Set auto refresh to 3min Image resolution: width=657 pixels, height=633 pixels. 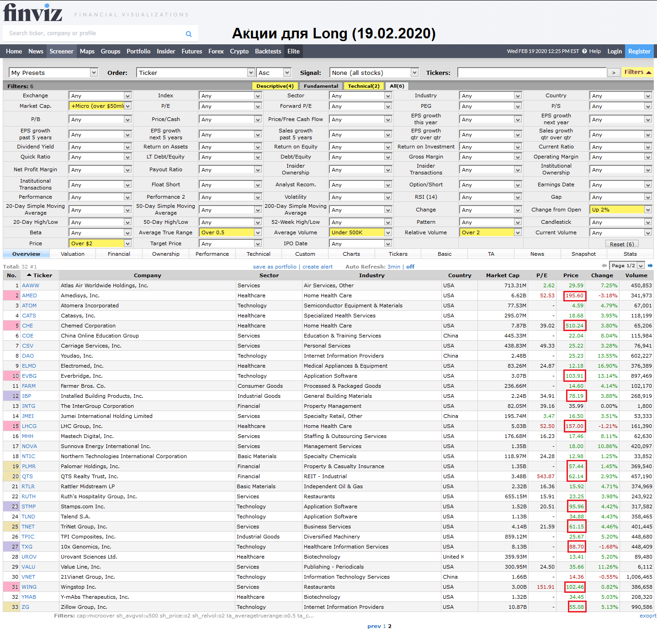pyautogui.click(x=394, y=267)
